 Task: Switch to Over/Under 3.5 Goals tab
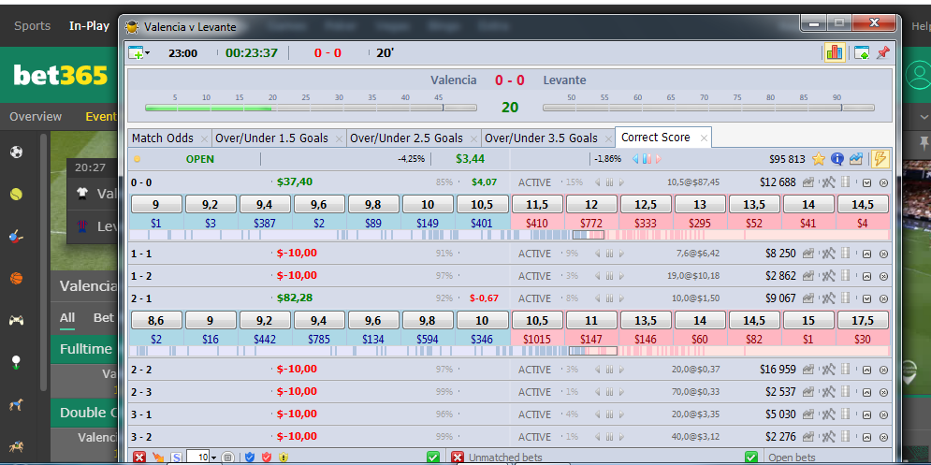pyautogui.click(x=542, y=138)
